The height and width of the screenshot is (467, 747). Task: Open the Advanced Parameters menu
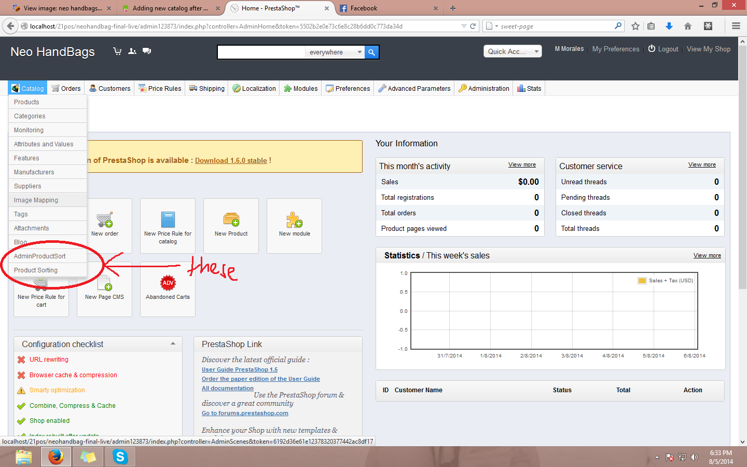(x=414, y=88)
